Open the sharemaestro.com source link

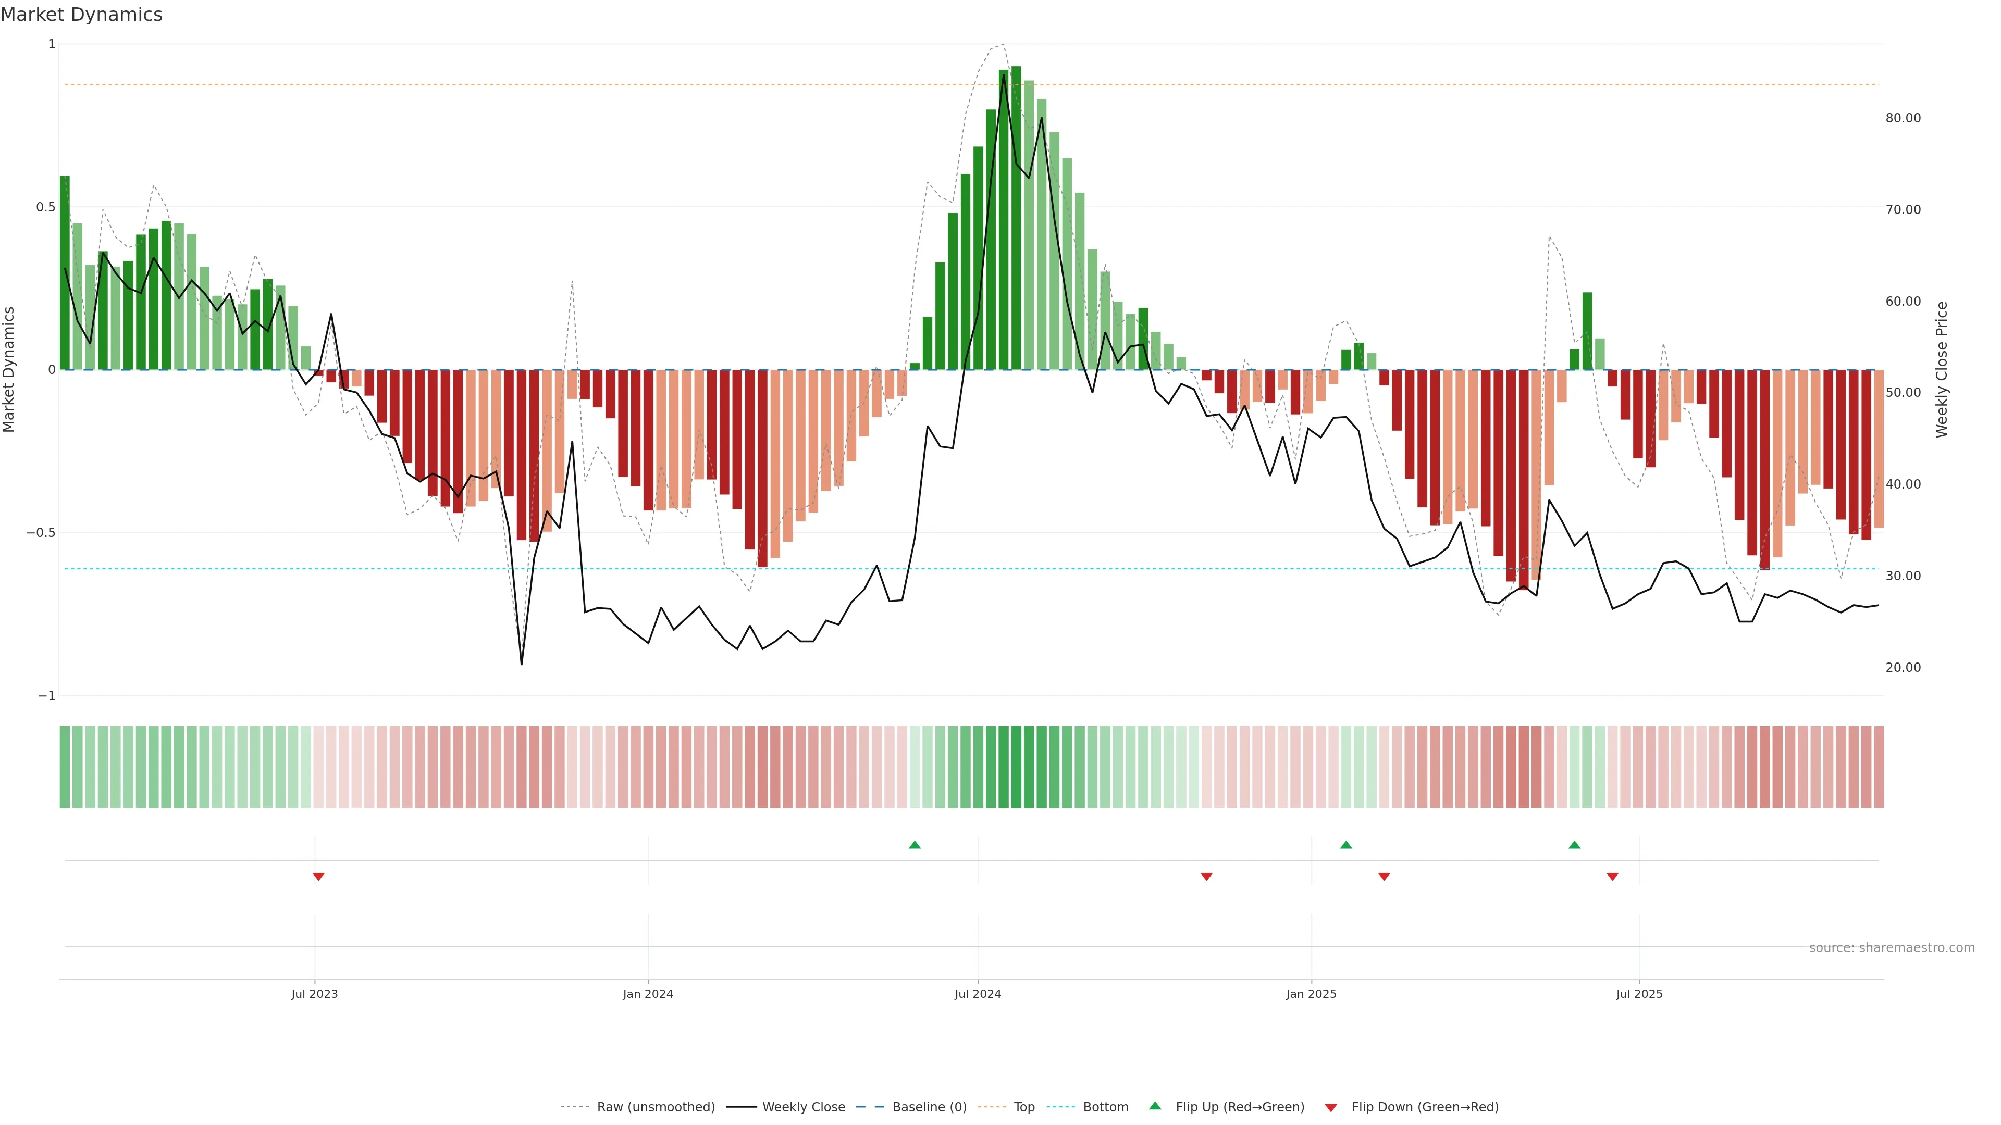click(x=1892, y=948)
